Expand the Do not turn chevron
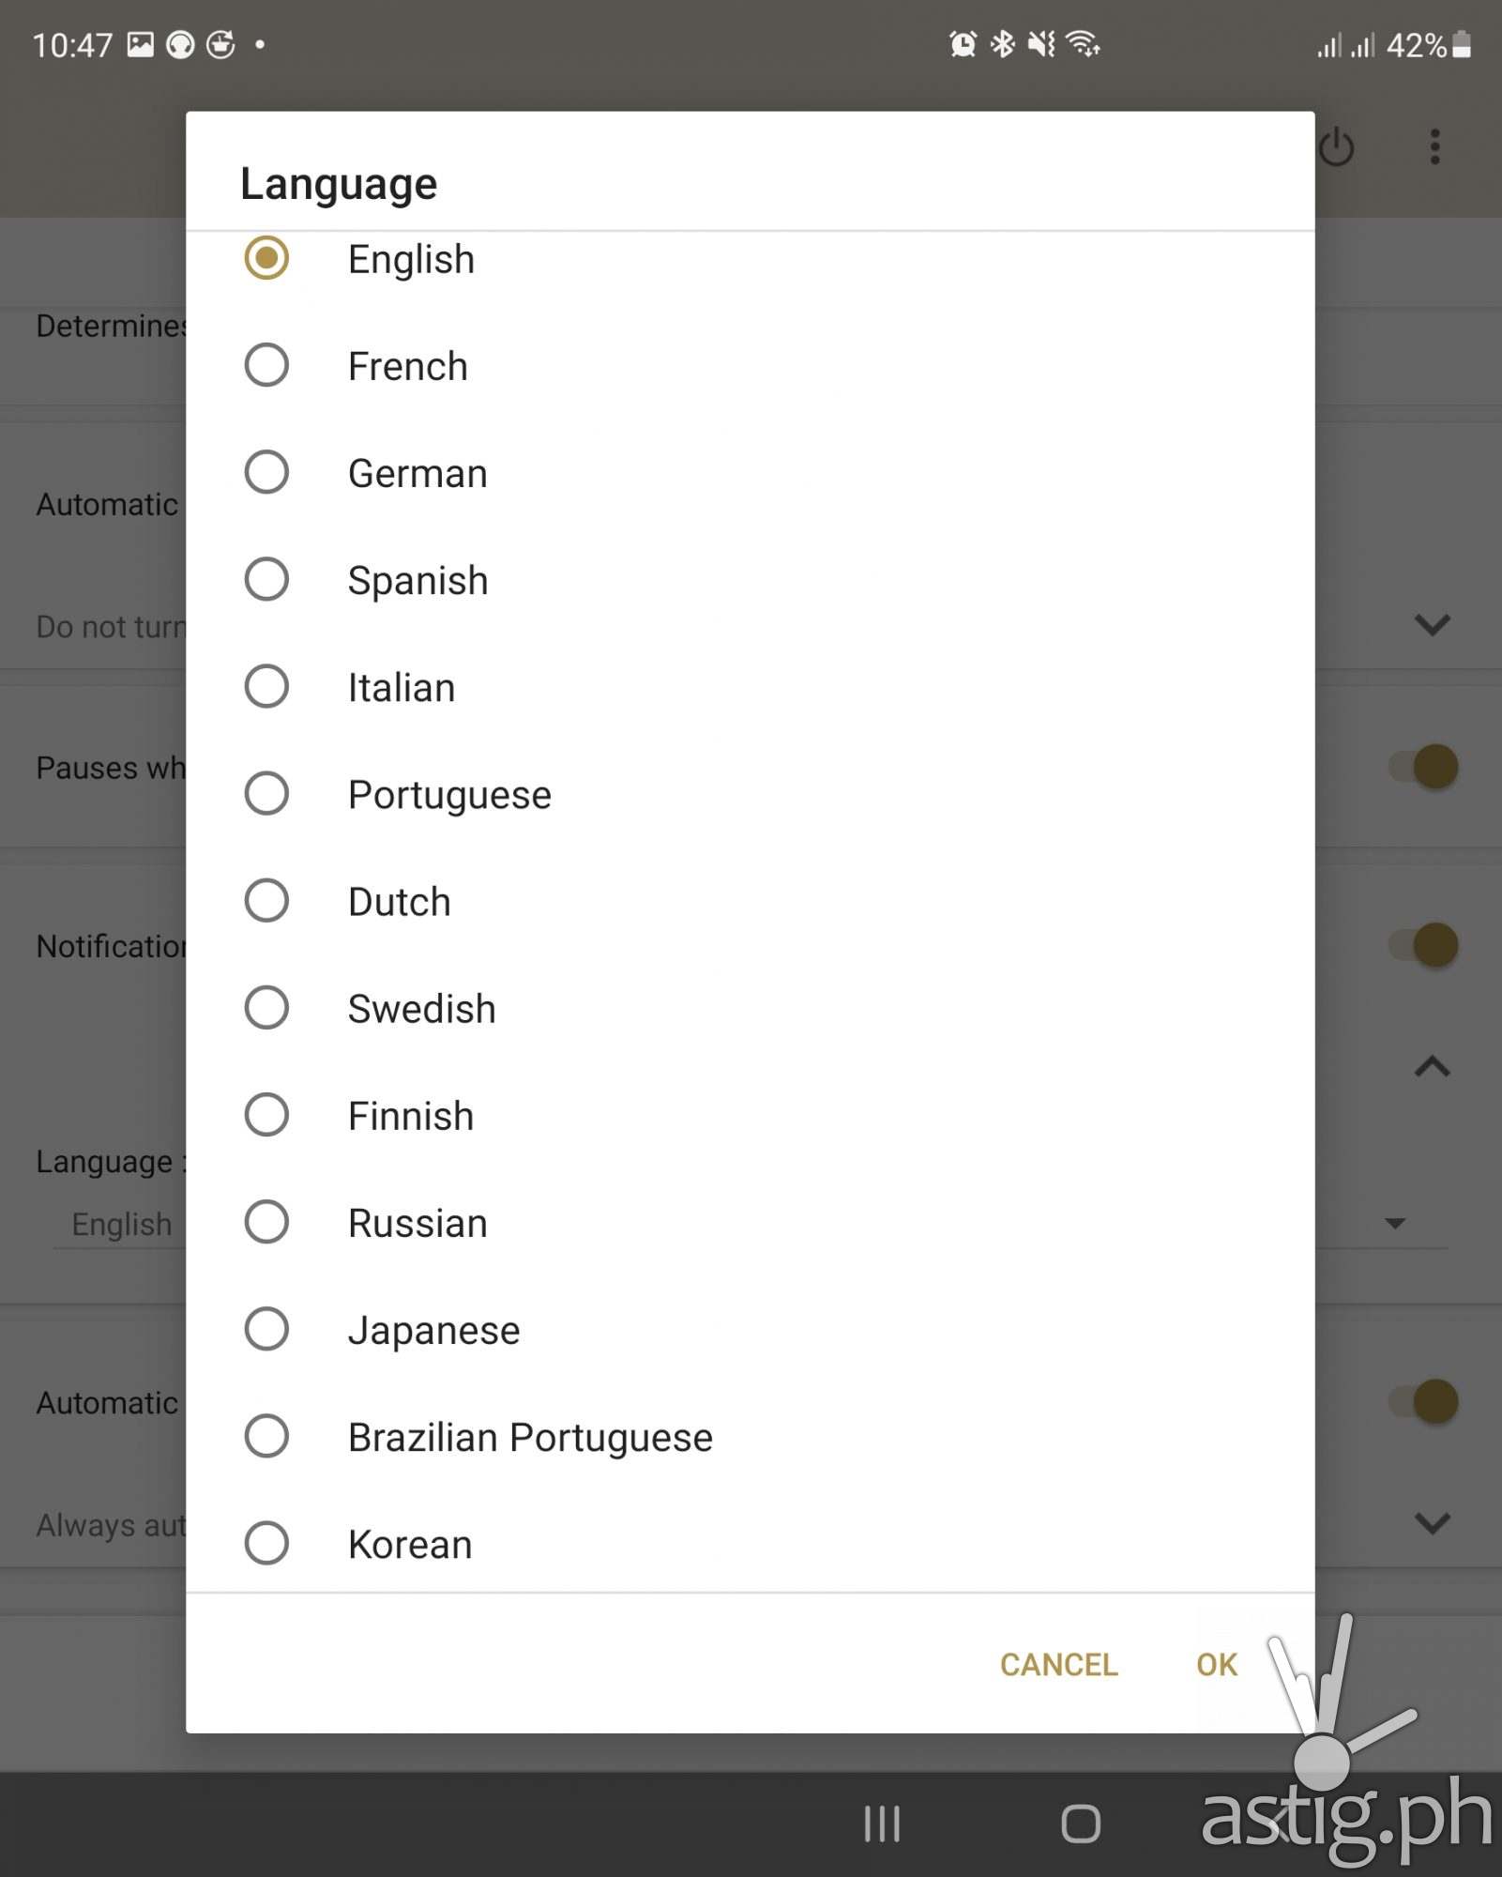1502x1877 pixels. (x=1432, y=624)
